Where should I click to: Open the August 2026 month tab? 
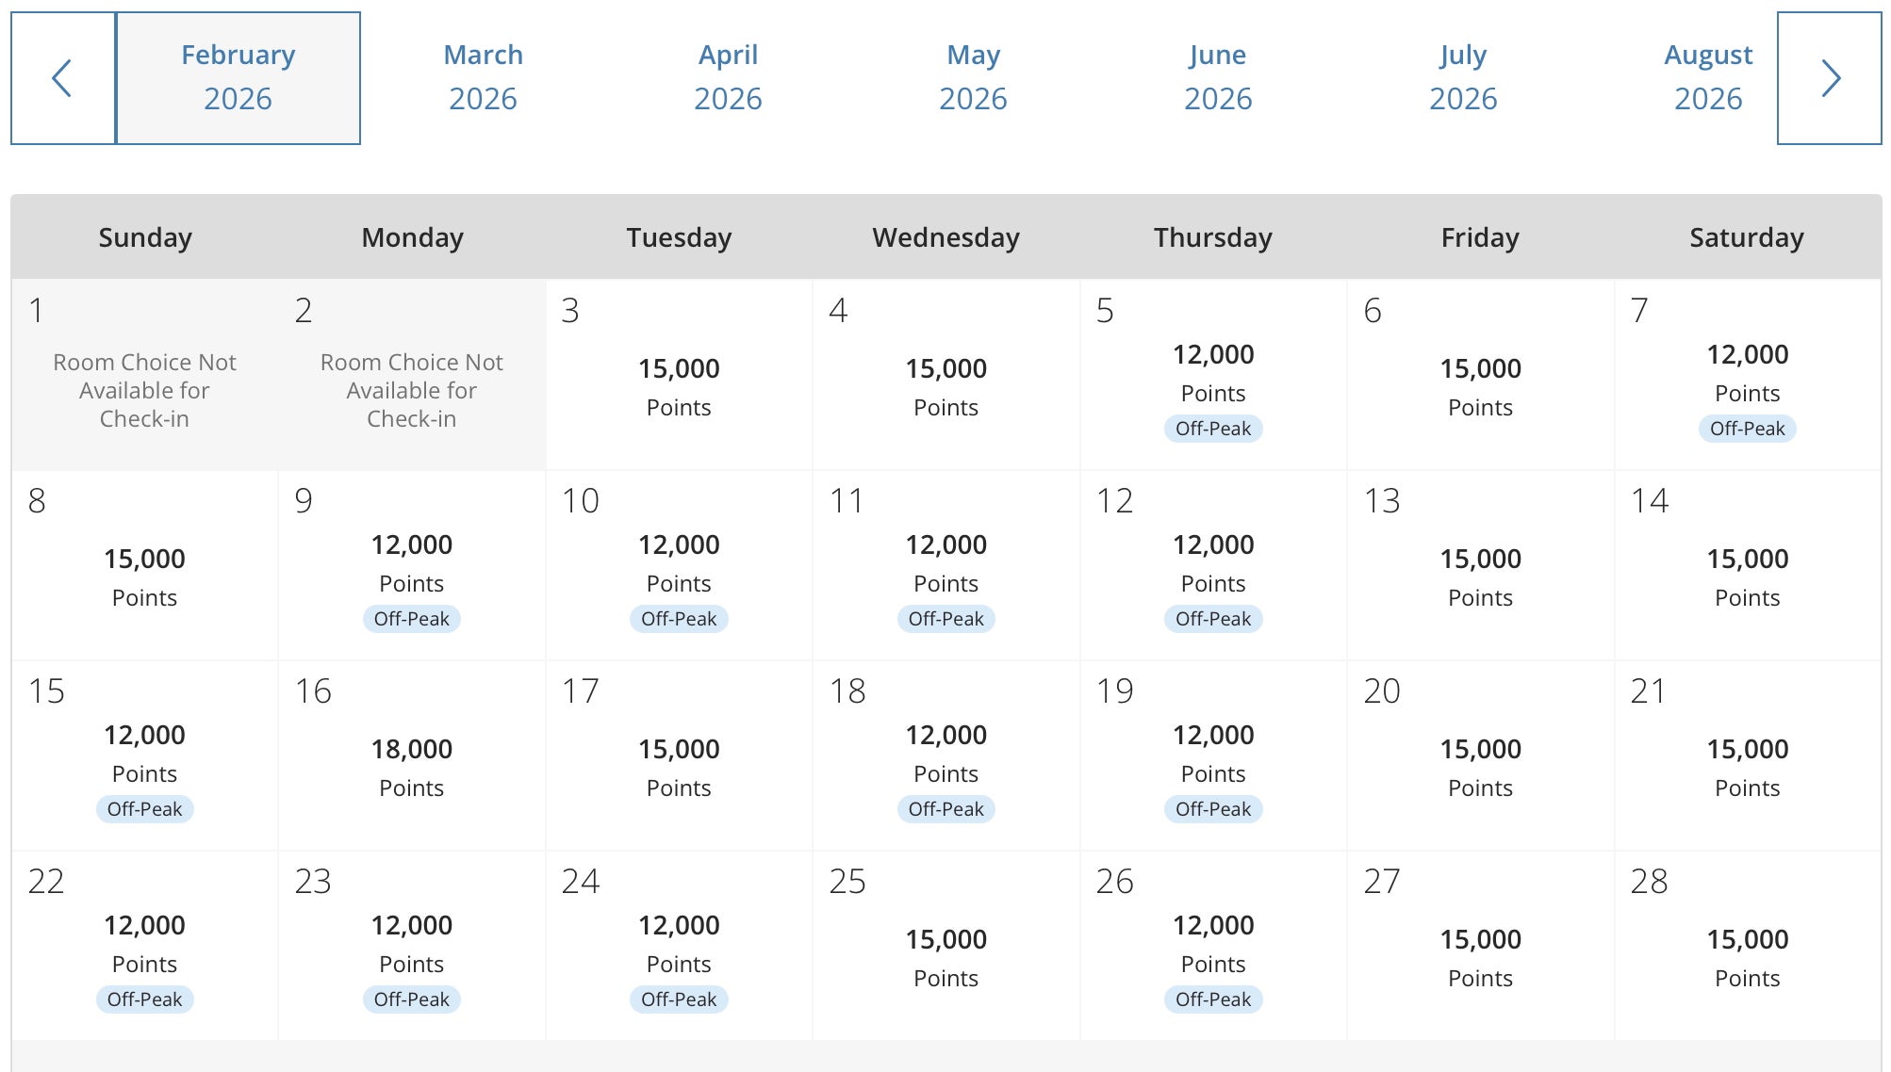tap(1708, 78)
